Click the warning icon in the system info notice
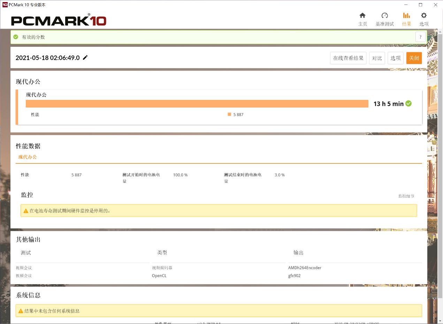 coord(21,311)
